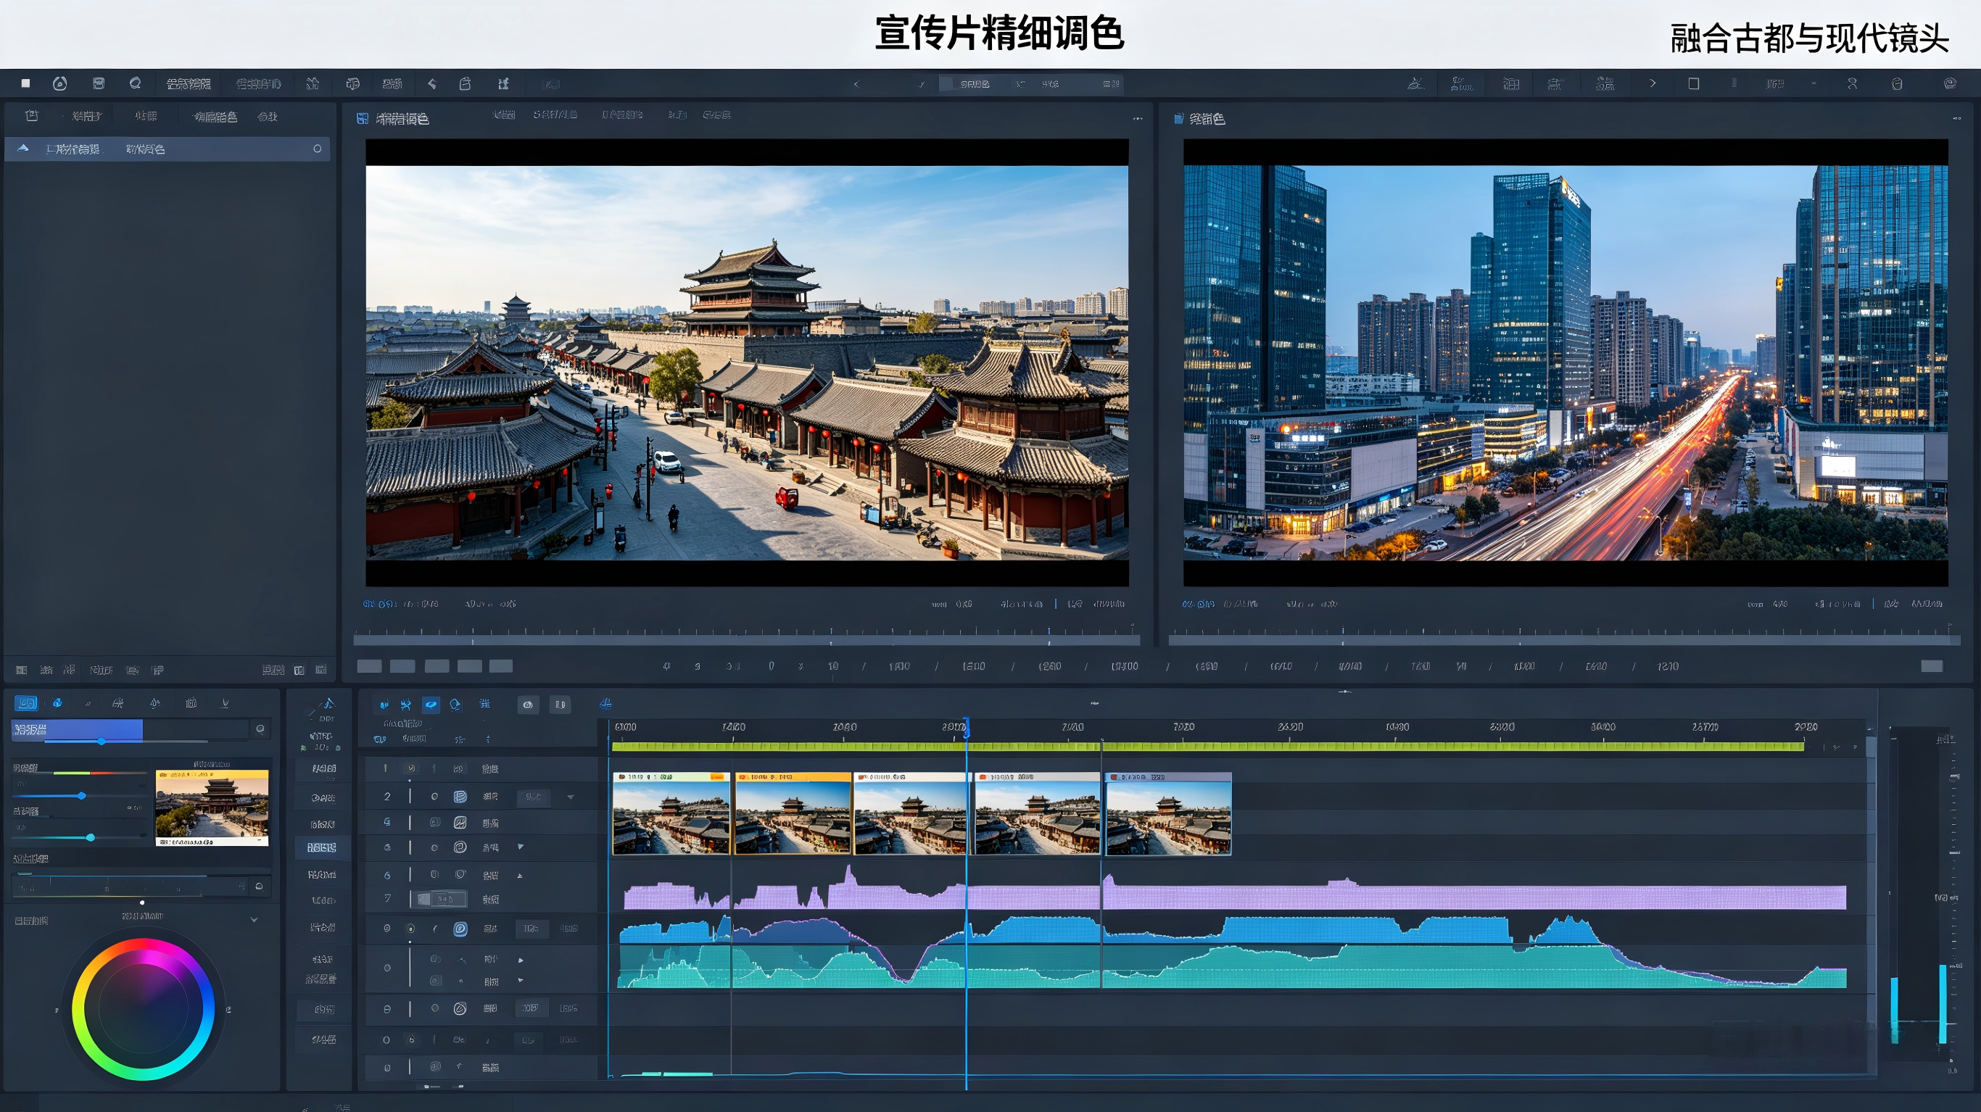Image resolution: width=1981 pixels, height=1112 pixels.
Task: Adjust the teal slider below the blue slider
Action: pos(90,837)
